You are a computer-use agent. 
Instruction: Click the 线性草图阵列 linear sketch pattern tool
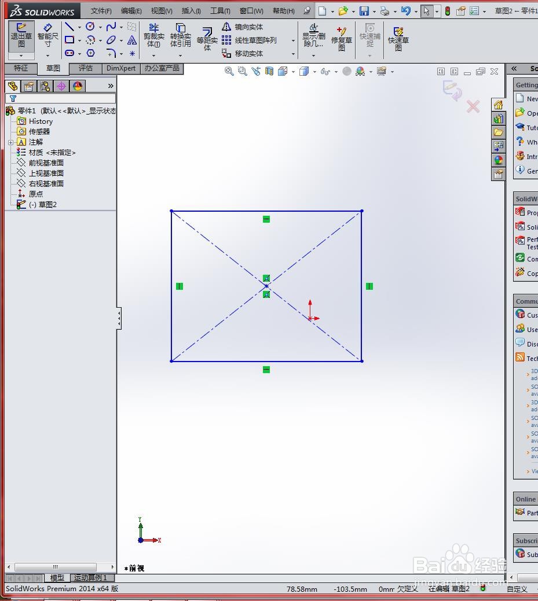coord(249,40)
